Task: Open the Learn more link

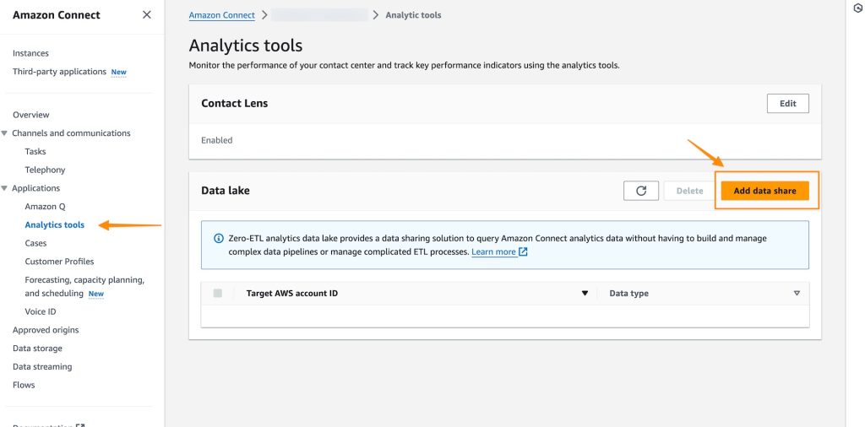Action: tap(493, 252)
